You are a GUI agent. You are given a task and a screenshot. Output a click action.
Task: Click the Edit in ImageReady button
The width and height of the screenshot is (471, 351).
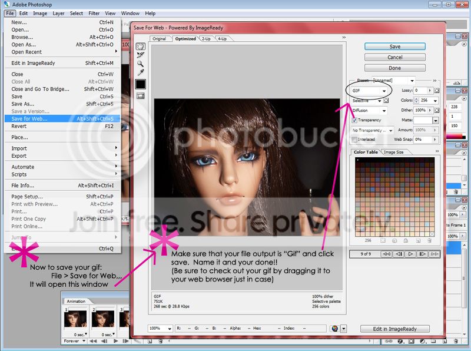(x=394, y=329)
